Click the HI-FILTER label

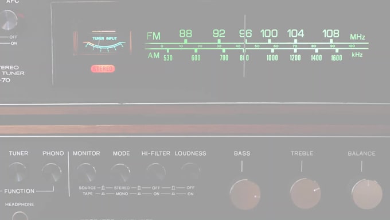(155, 153)
